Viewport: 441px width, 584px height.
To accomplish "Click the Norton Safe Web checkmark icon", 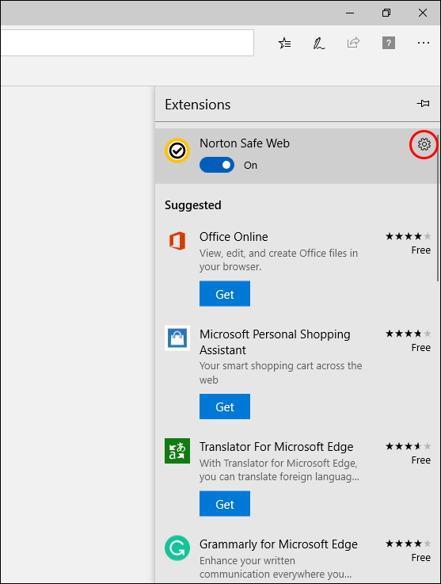I will (177, 151).
